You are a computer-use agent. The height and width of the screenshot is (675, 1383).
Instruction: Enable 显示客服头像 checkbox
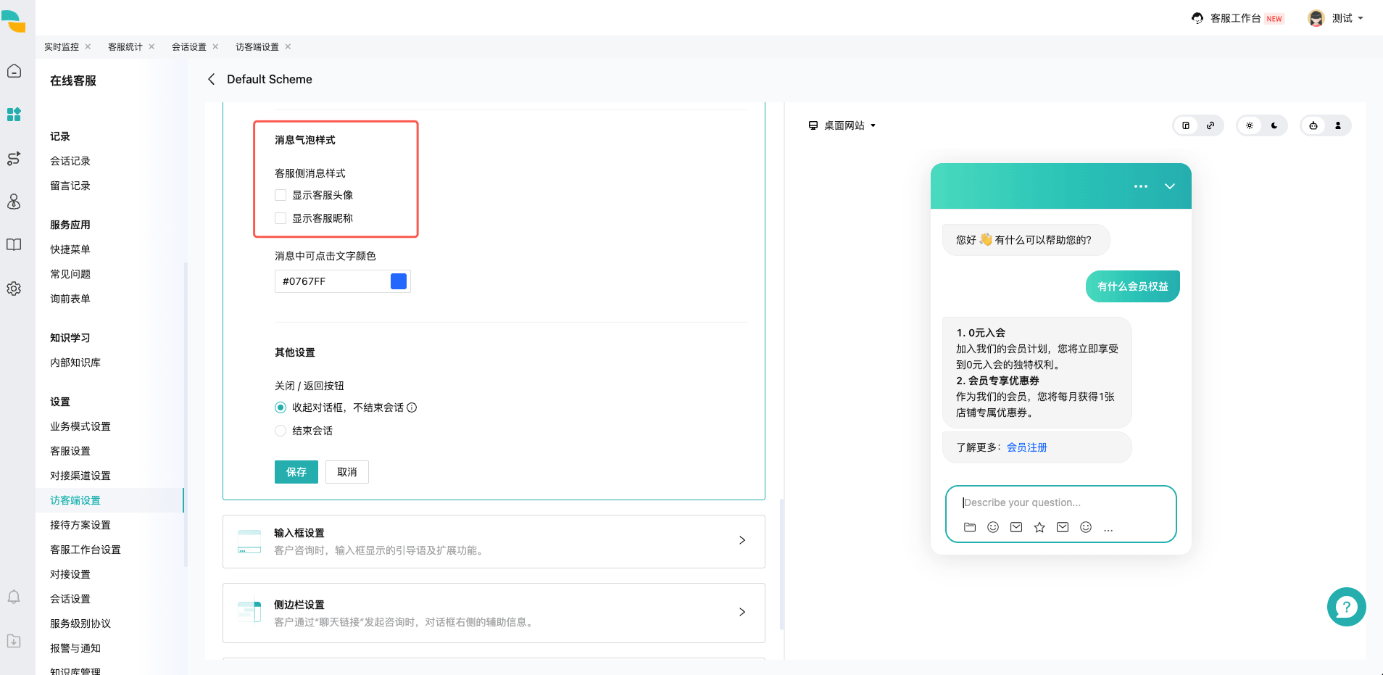(281, 195)
